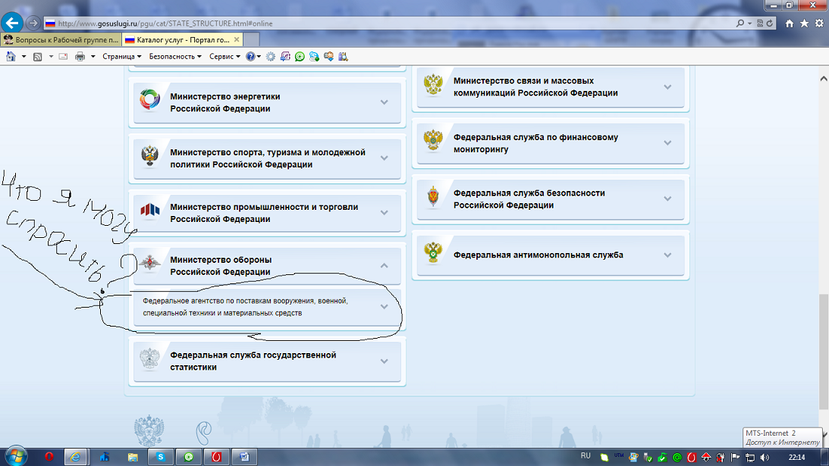Click the taskbar clock showing 22:14

[796, 458]
